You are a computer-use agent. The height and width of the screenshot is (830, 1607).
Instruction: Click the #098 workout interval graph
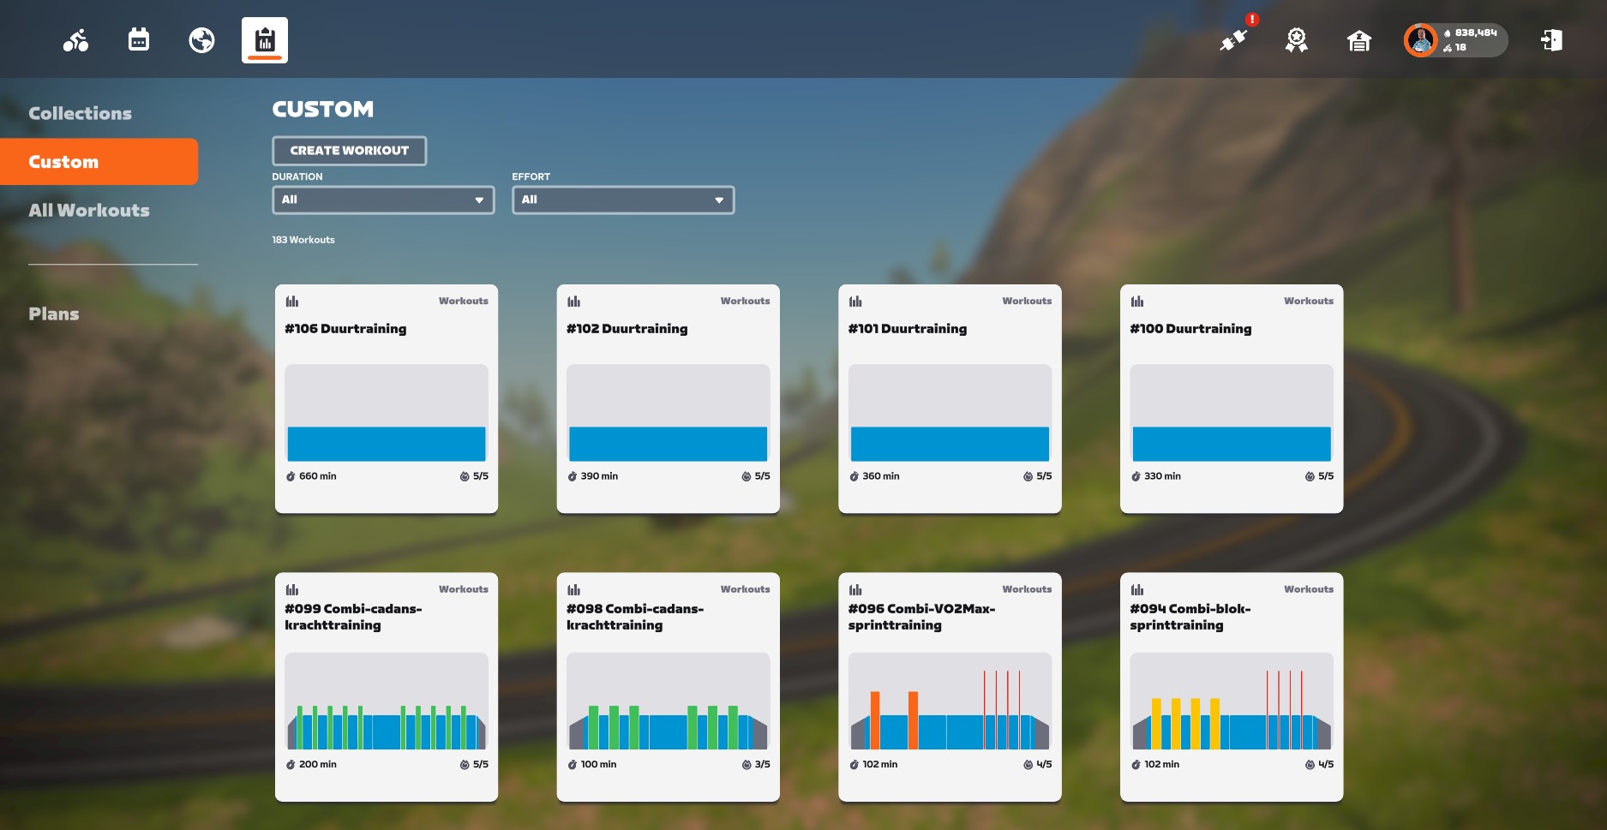(669, 702)
